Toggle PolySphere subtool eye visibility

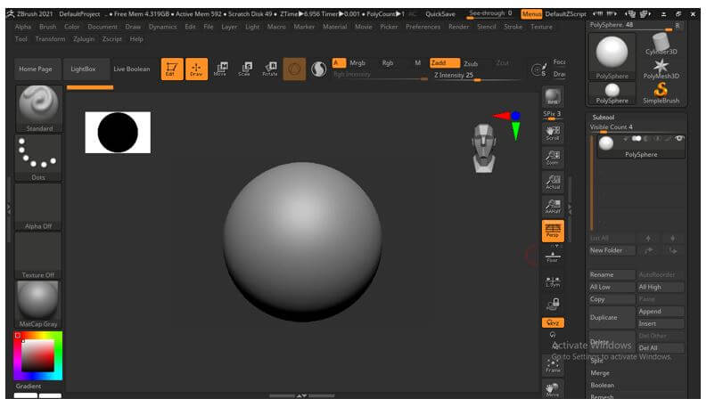click(x=678, y=138)
